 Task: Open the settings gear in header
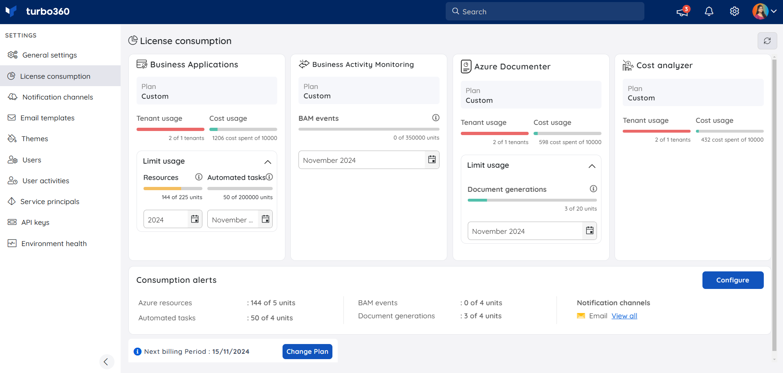tap(734, 11)
